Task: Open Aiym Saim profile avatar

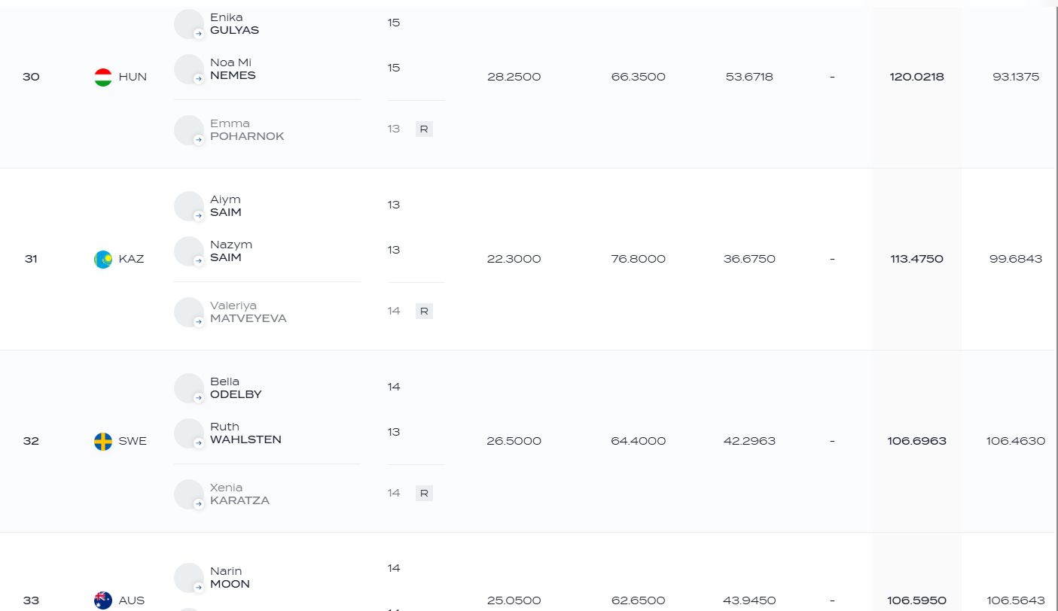Action: click(x=189, y=206)
